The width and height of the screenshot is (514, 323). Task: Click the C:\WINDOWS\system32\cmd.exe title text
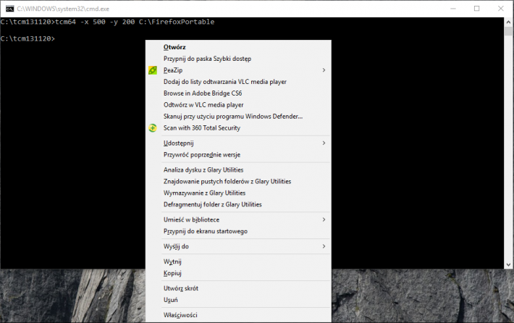tap(63, 9)
